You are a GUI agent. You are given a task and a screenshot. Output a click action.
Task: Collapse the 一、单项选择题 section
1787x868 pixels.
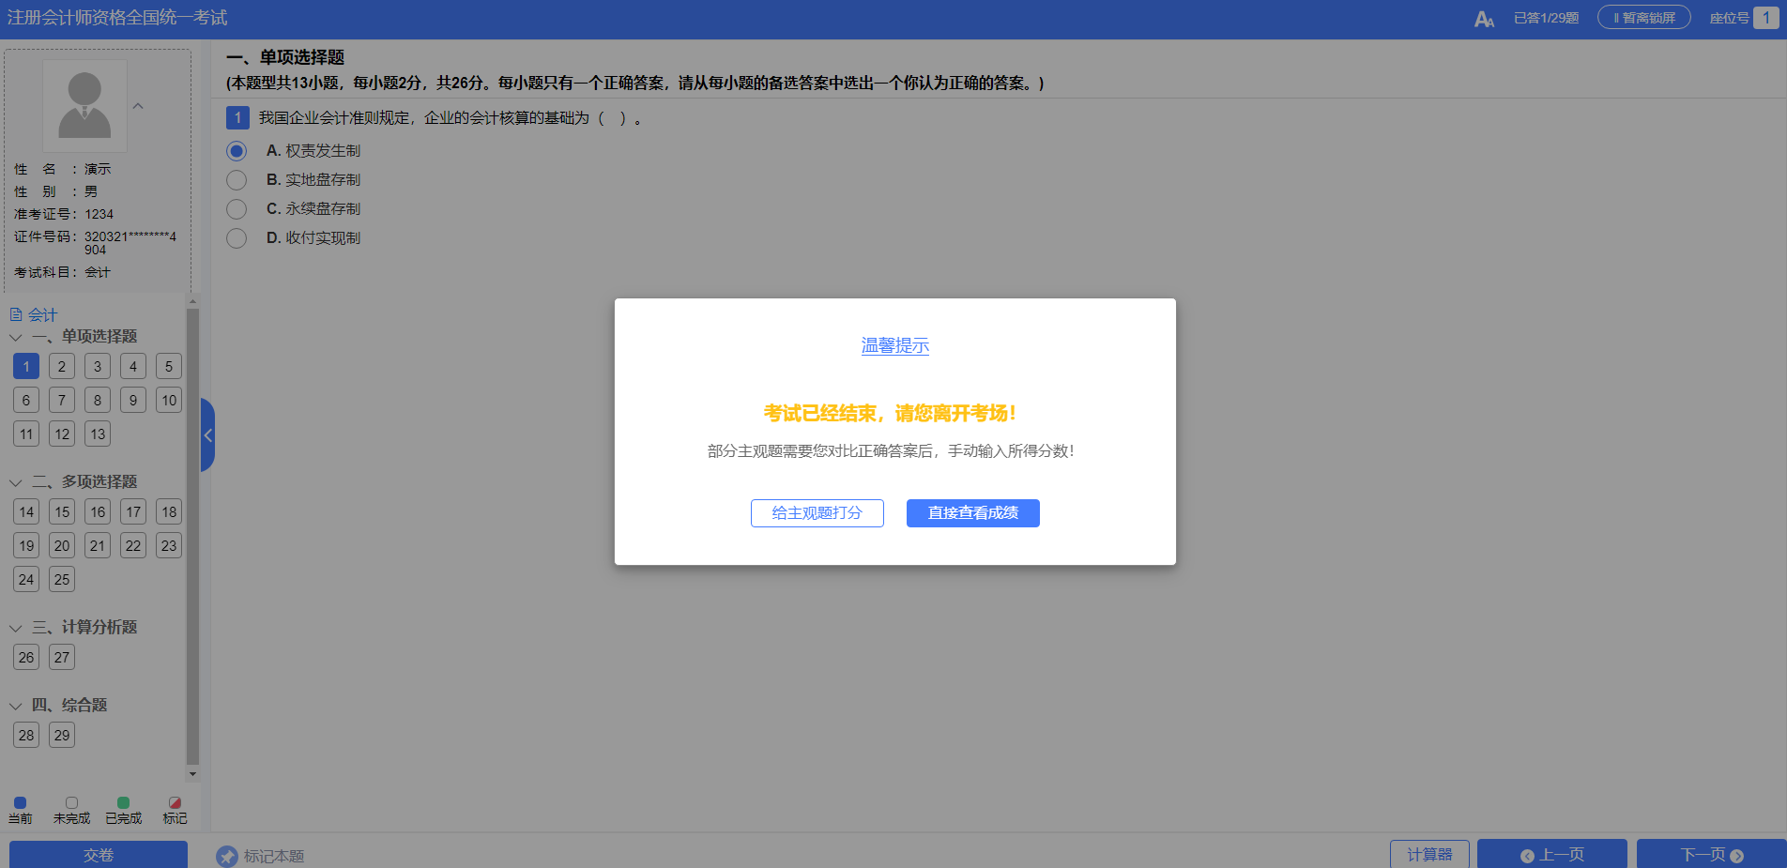point(14,336)
